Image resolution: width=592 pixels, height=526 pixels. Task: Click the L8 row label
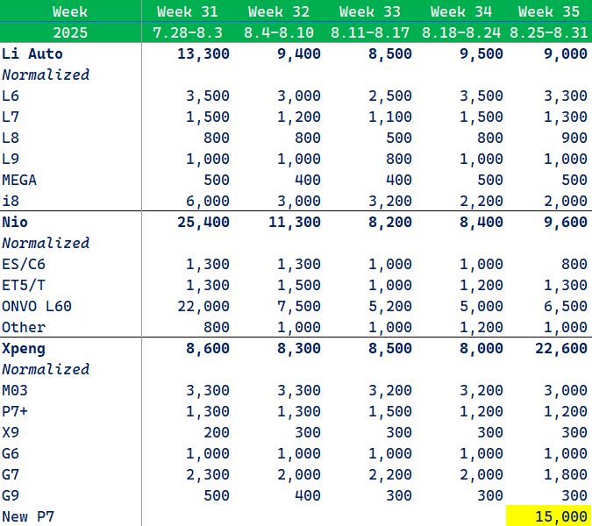point(11,139)
